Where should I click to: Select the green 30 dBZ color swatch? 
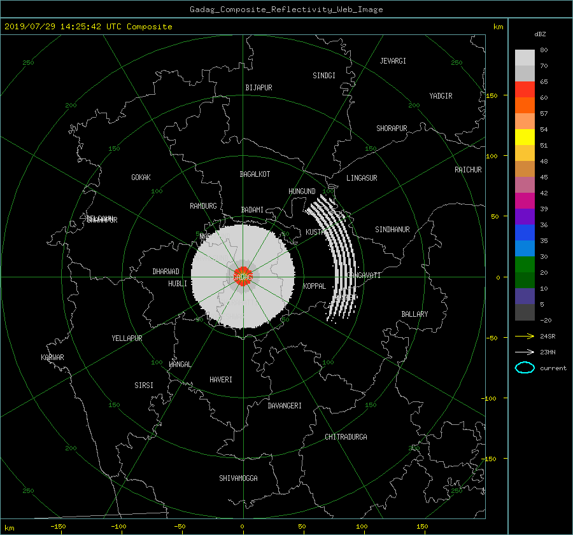[525, 265]
